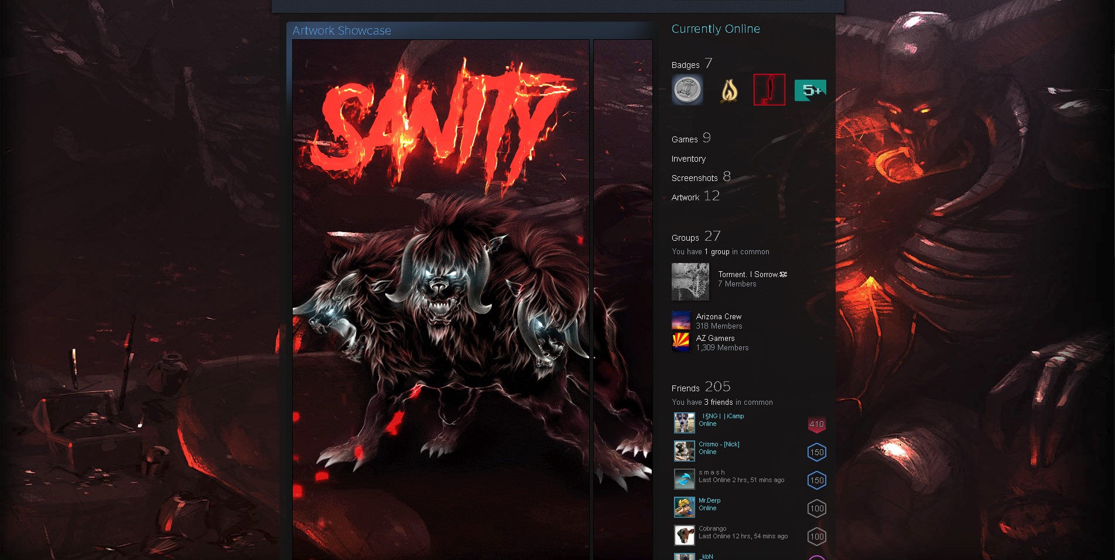Open the Artwork gallery link
Screen dimensions: 1115x560
point(685,197)
